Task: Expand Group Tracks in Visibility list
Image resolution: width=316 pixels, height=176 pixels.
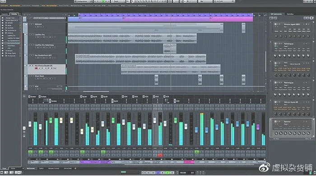Action: click(6, 53)
